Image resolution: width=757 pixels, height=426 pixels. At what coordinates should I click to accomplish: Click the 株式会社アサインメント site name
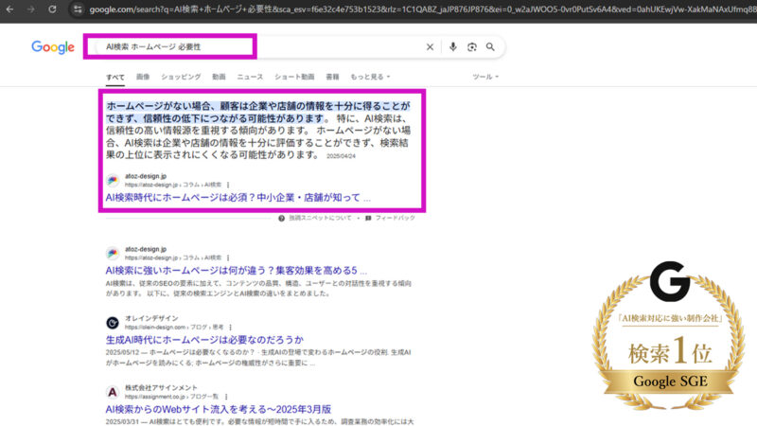[x=161, y=388]
